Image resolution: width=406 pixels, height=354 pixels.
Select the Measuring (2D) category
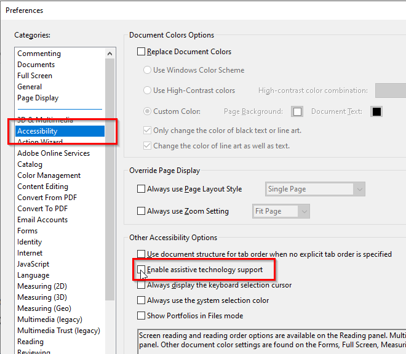click(42, 286)
